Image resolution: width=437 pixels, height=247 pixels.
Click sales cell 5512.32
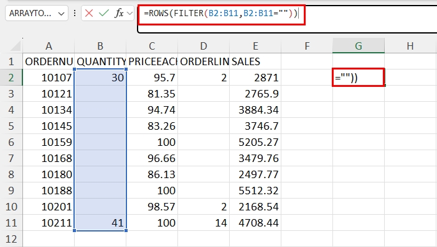255,191
